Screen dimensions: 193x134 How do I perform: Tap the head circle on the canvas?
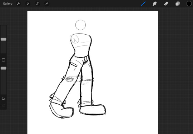click(80, 25)
